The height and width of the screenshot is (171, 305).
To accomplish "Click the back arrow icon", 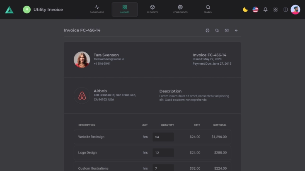I will coord(236,30).
